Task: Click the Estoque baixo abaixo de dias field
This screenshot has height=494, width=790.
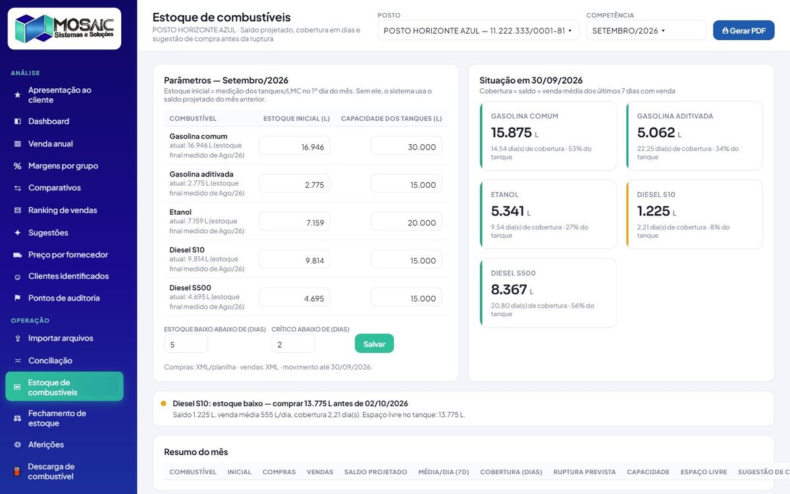Action: 186,344
